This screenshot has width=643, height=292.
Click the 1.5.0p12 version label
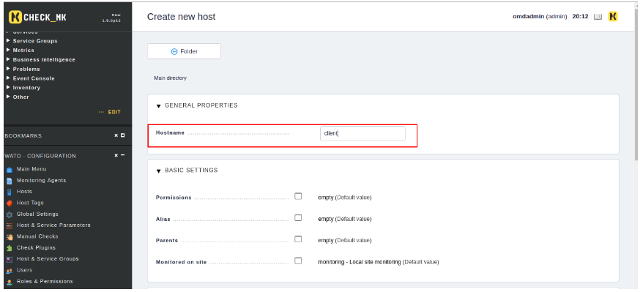pos(111,21)
